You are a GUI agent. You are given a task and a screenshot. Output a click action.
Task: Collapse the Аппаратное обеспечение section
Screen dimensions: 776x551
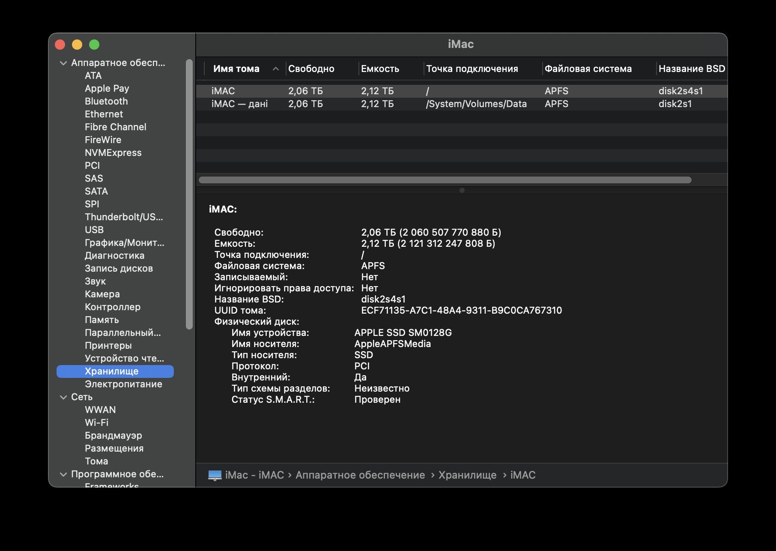point(63,63)
